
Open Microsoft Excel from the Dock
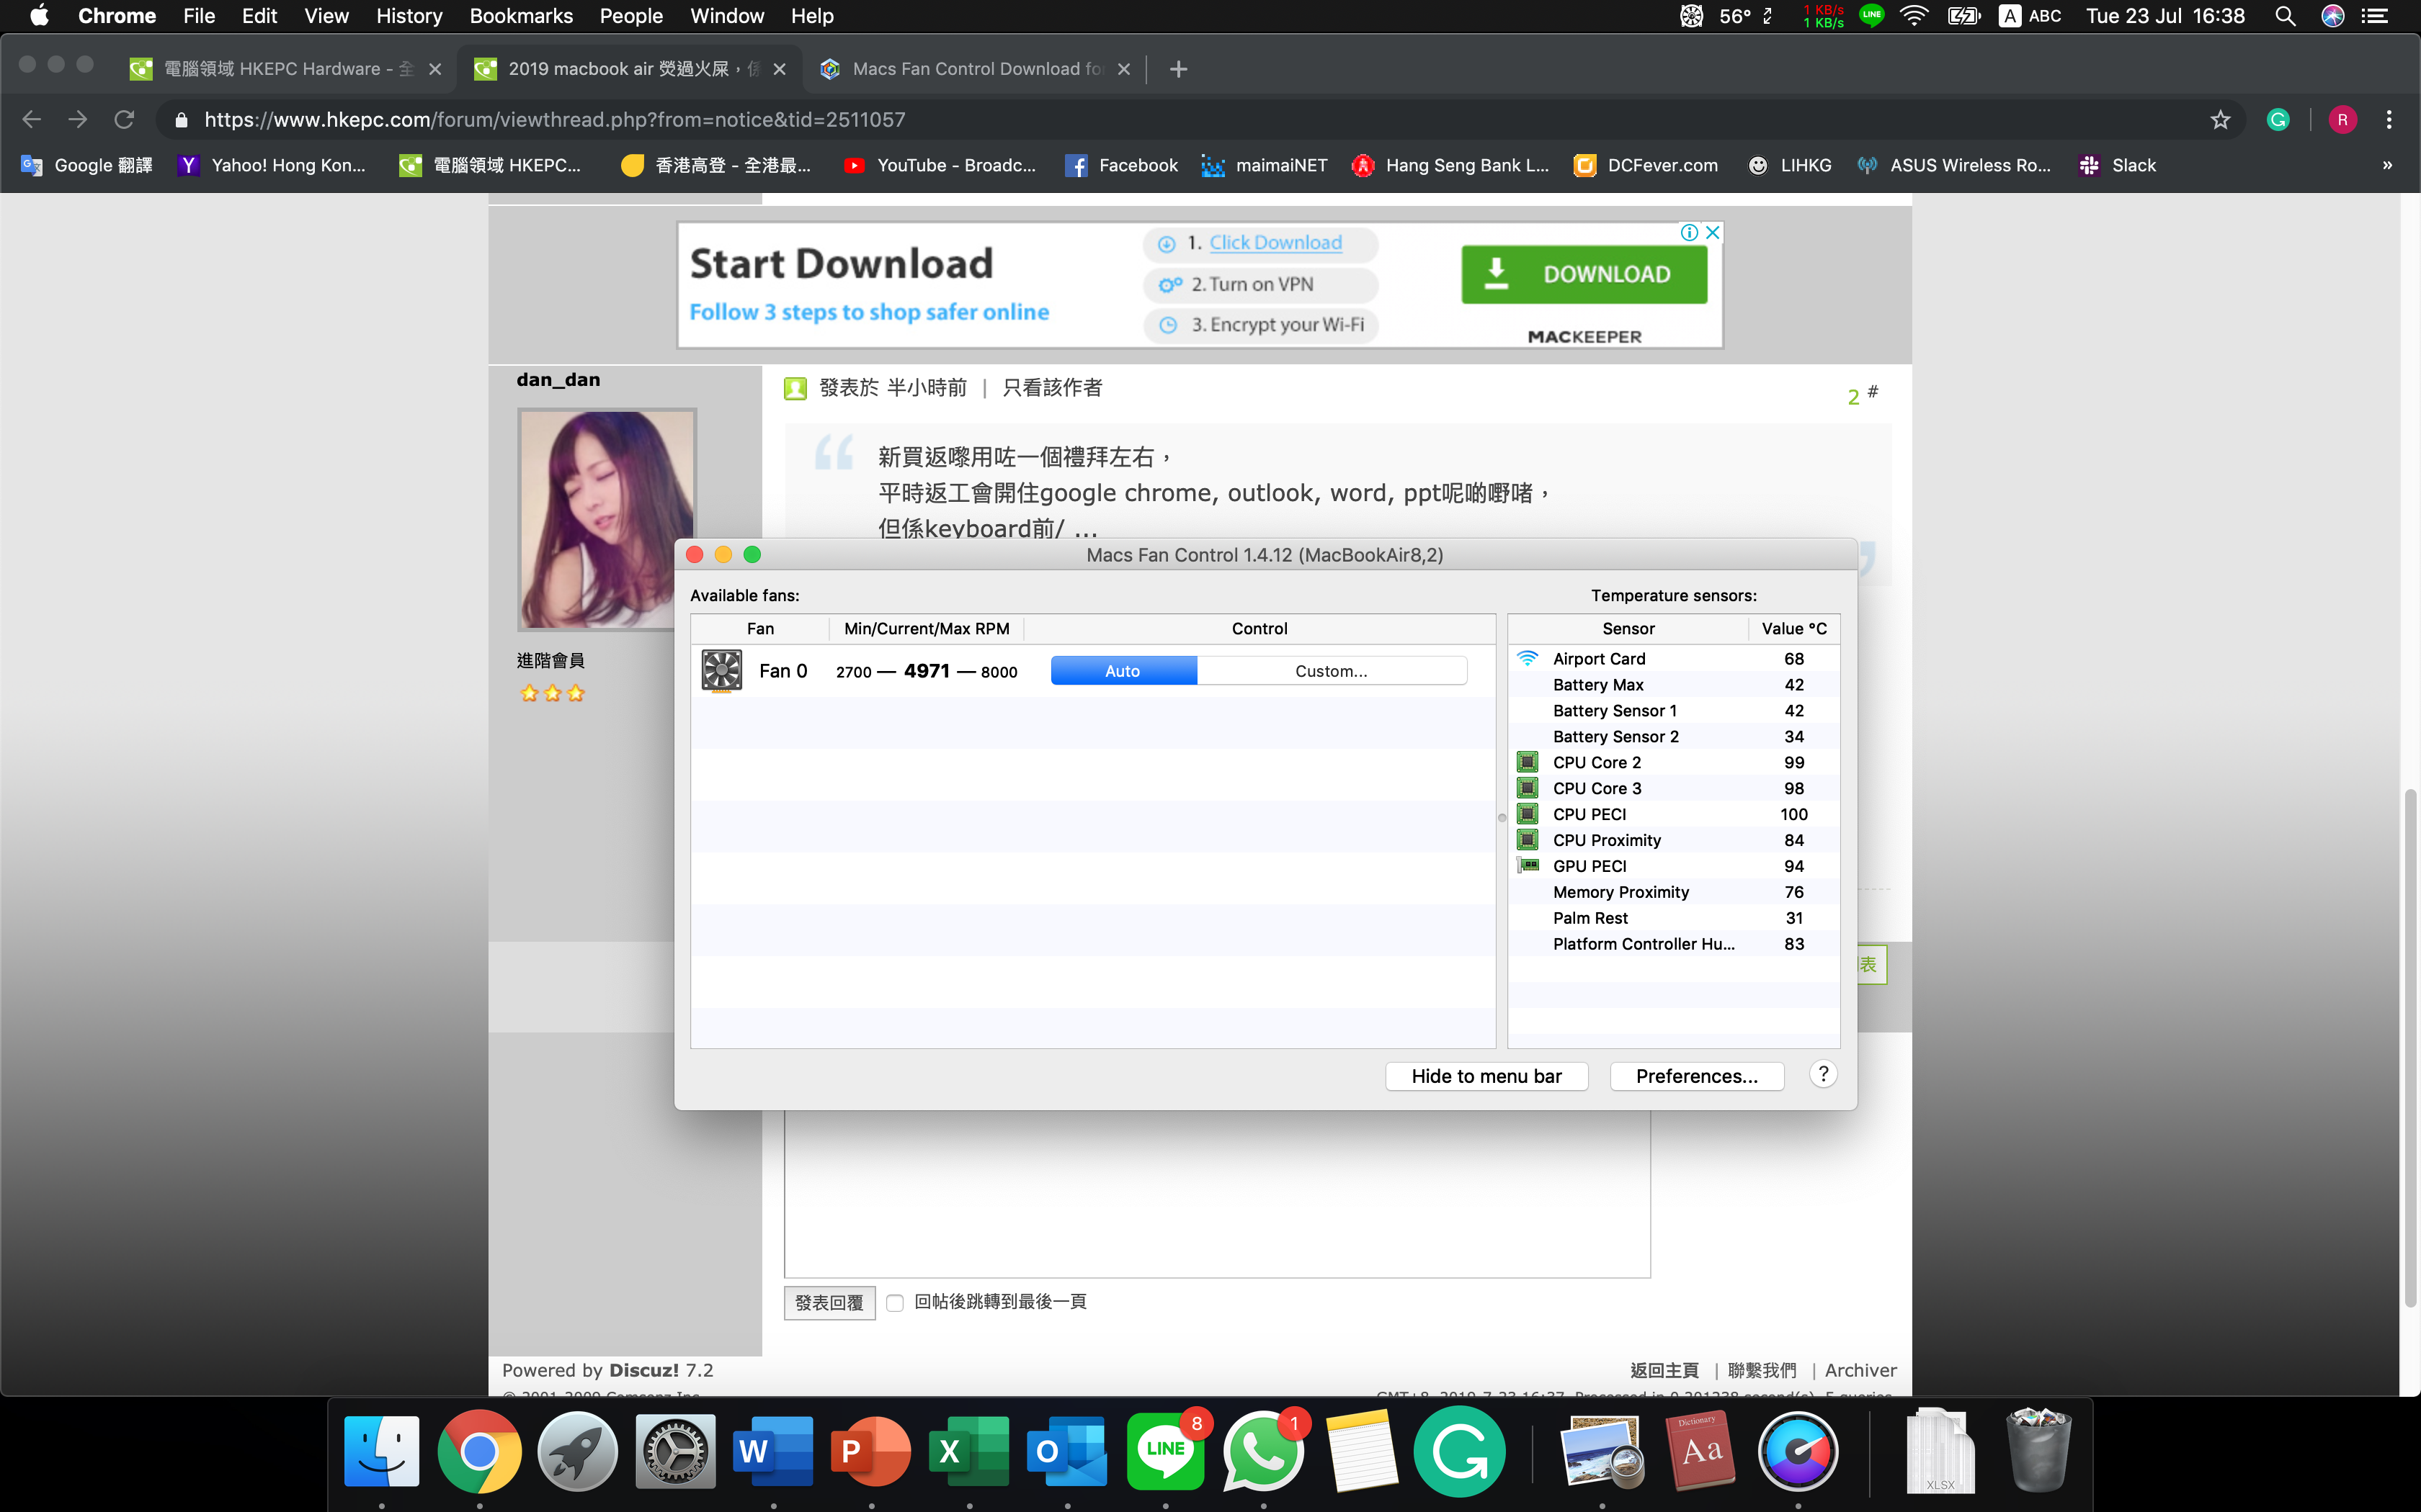coord(969,1451)
